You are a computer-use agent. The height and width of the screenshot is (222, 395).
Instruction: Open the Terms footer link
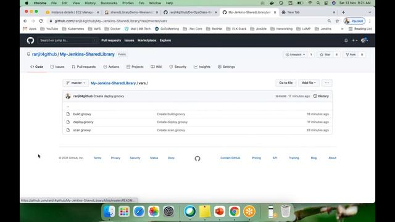click(x=98, y=158)
